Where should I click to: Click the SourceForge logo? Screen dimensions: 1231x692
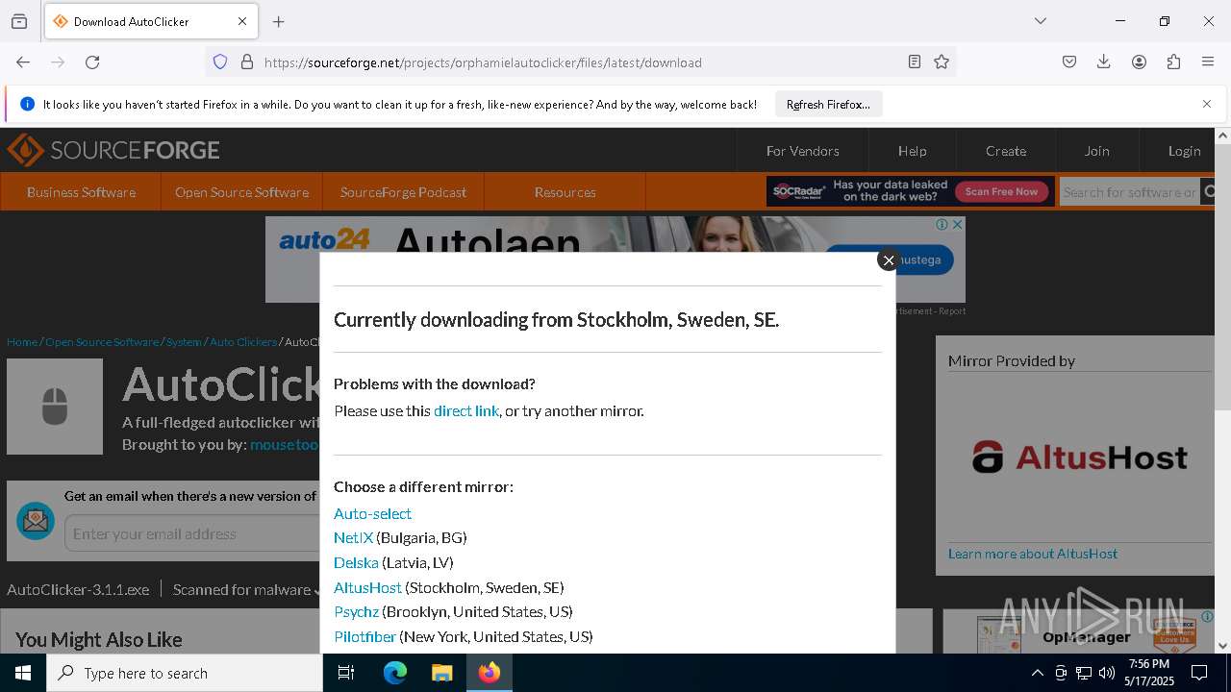(x=113, y=150)
